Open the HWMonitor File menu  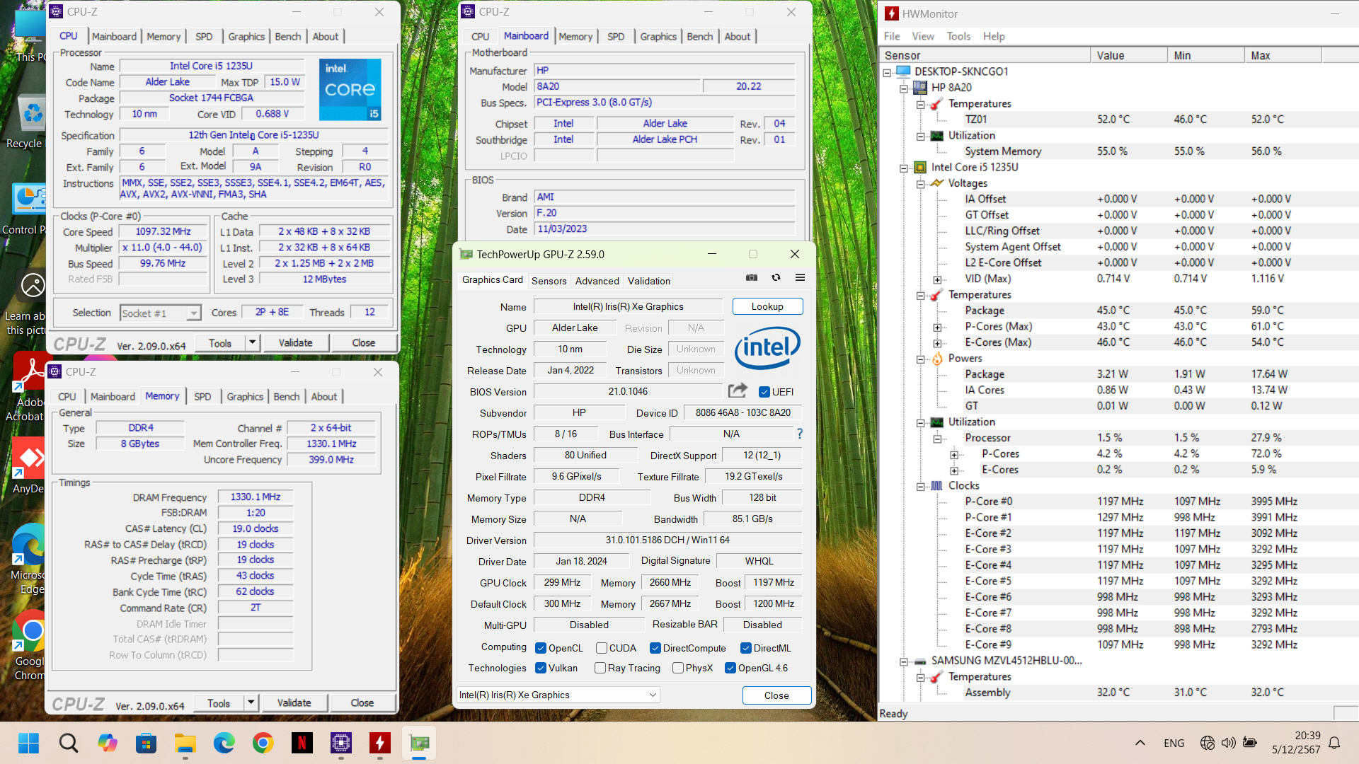point(892,36)
